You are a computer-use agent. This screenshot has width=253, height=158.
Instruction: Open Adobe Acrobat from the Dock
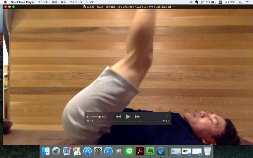click(x=140, y=151)
